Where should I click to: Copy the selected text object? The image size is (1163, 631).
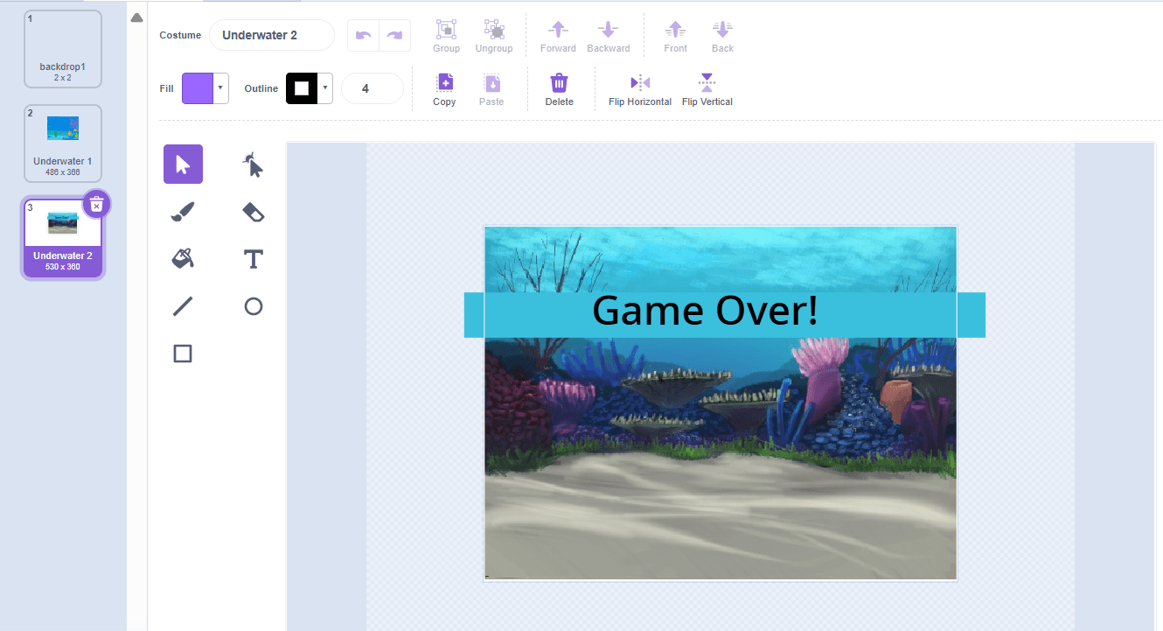pos(443,88)
